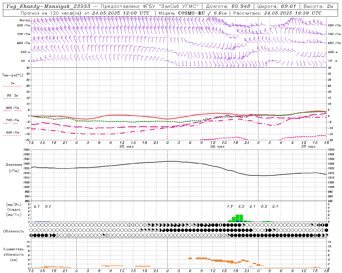342x273 pixels.
Task: Click the date label 26 мая
Action: pos(217,147)
